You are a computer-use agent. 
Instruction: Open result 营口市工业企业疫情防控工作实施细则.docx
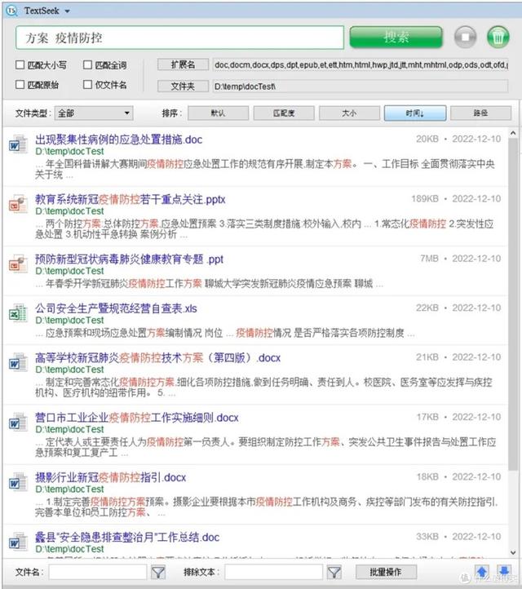(137, 418)
